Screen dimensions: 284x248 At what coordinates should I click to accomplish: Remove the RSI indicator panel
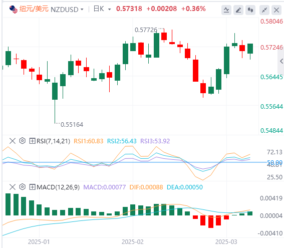(x=13, y=141)
